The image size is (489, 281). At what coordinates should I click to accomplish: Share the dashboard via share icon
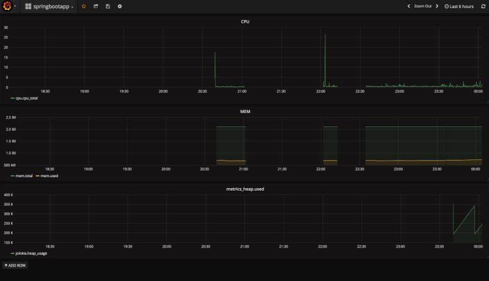point(96,6)
